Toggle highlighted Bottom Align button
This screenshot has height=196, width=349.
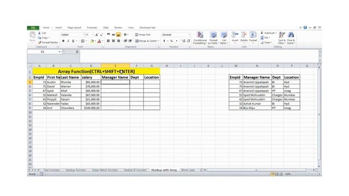pyautogui.click(x=118, y=34)
